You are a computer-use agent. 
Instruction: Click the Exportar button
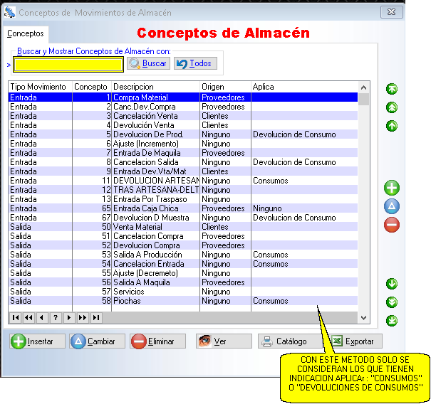pyautogui.click(x=355, y=341)
